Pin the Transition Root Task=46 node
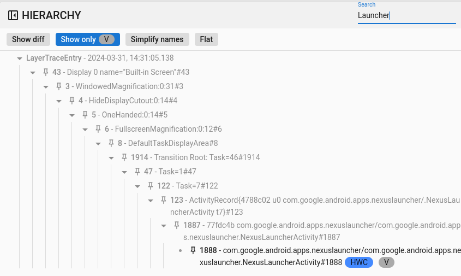The image size is (461, 276). click(124, 157)
